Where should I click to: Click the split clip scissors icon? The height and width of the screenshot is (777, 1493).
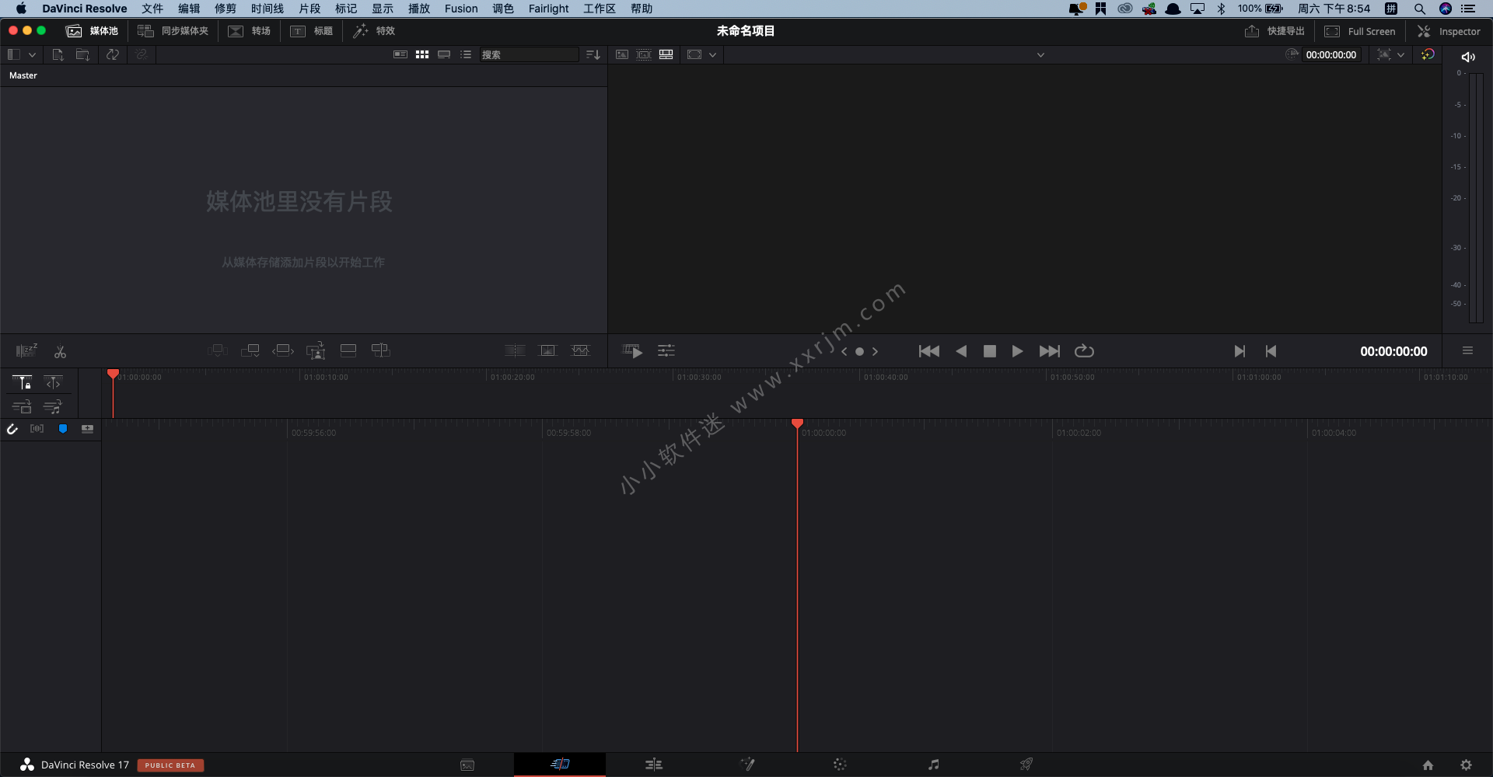click(60, 352)
